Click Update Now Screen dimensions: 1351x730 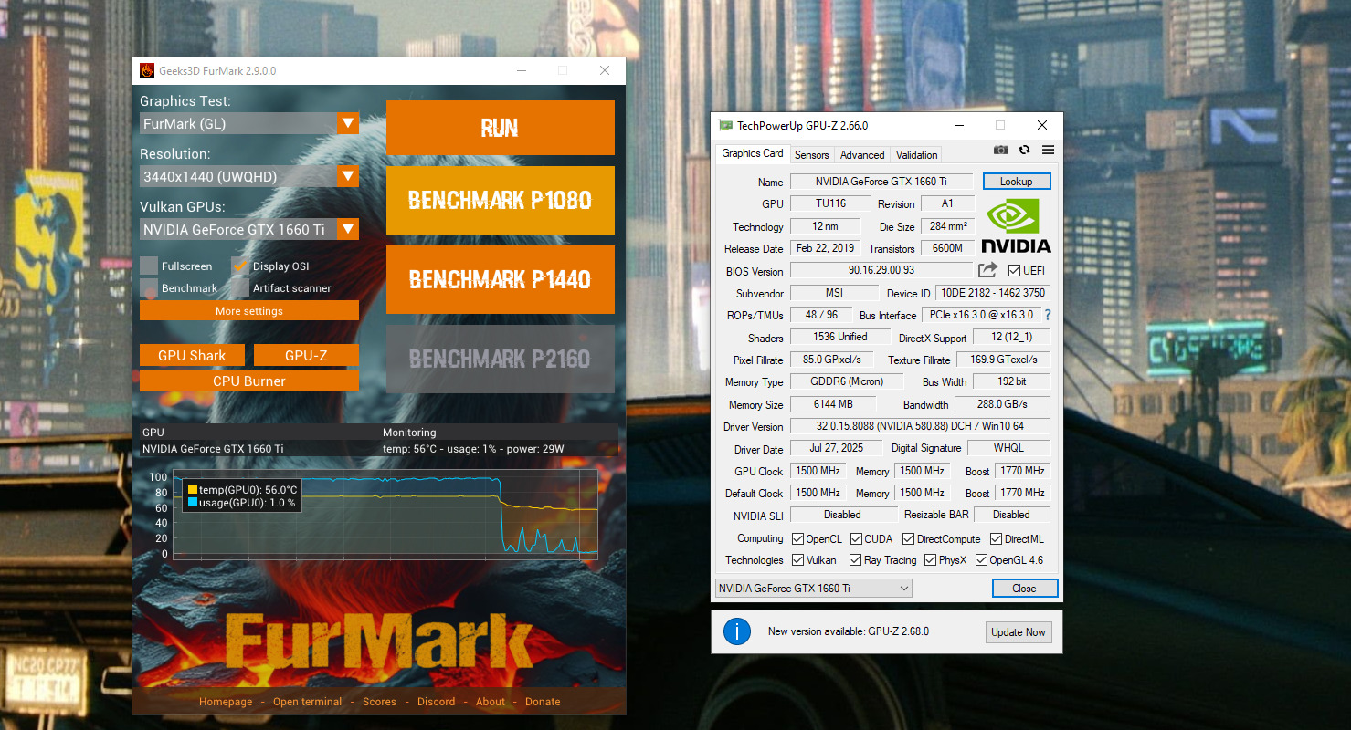[x=1019, y=632]
